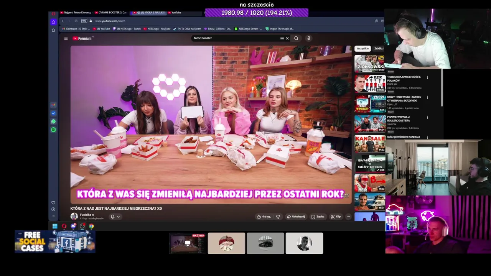Reload the page in the browser
This screenshot has width=491, height=276.
click(x=76, y=21)
